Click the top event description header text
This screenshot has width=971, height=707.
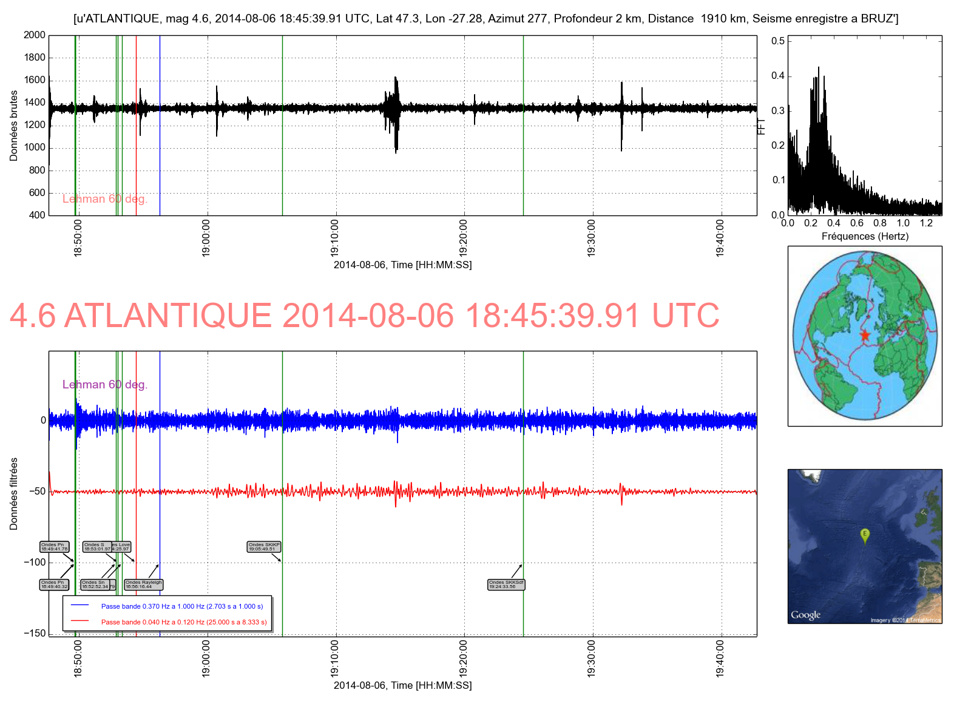(x=486, y=19)
